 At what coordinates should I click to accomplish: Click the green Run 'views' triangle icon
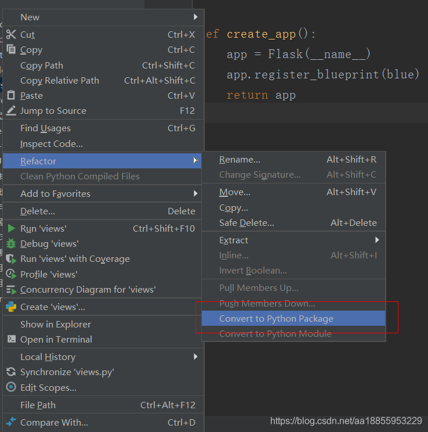11,228
